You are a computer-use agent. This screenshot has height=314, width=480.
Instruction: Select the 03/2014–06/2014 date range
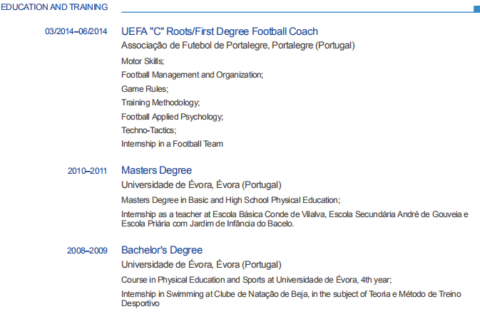[x=76, y=32]
